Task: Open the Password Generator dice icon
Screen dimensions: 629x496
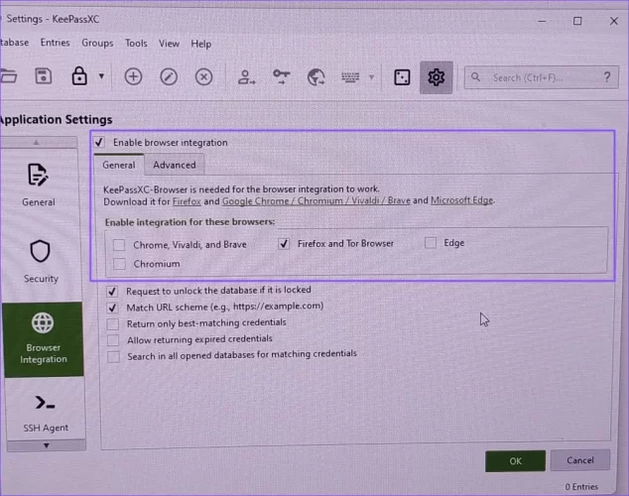Action: [x=402, y=77]
